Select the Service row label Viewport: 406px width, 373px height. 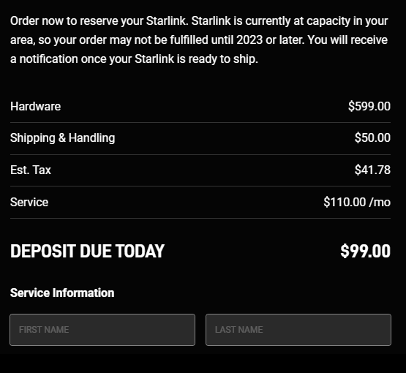(29, 202)
